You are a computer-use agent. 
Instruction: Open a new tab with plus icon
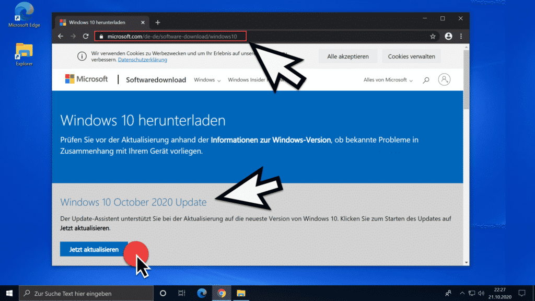pos(158,22)
